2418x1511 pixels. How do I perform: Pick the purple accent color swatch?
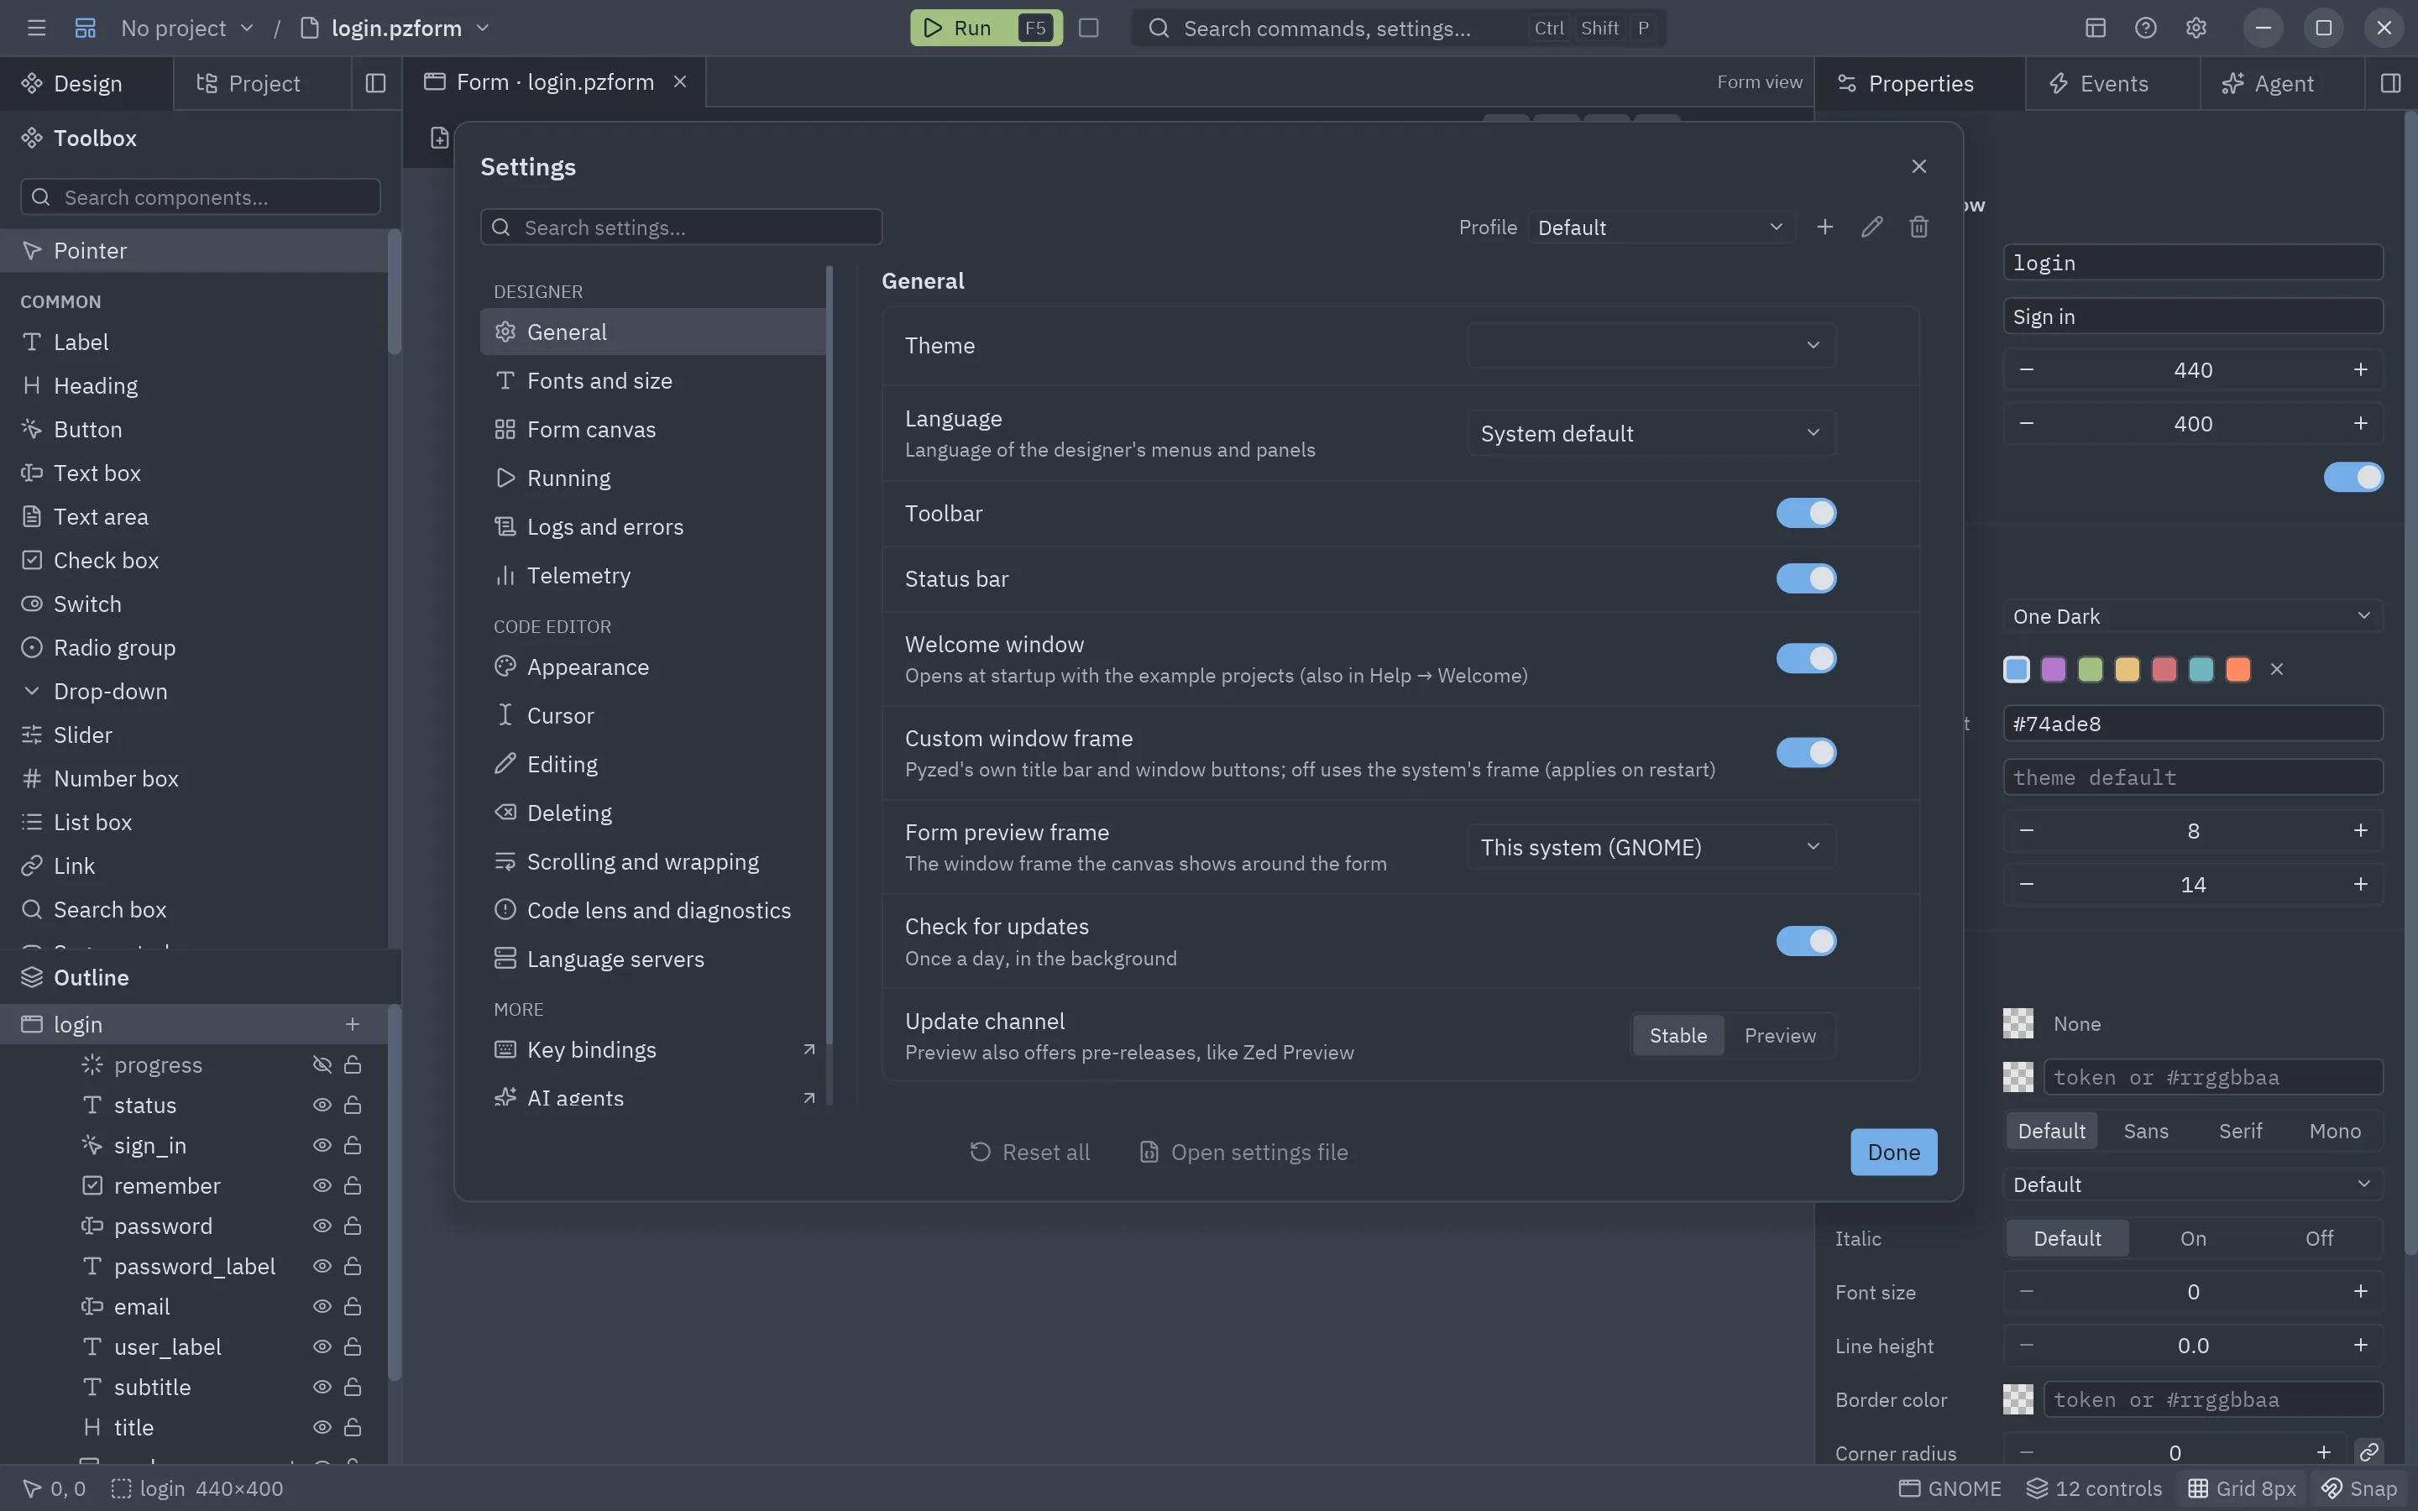(2054, 670)
